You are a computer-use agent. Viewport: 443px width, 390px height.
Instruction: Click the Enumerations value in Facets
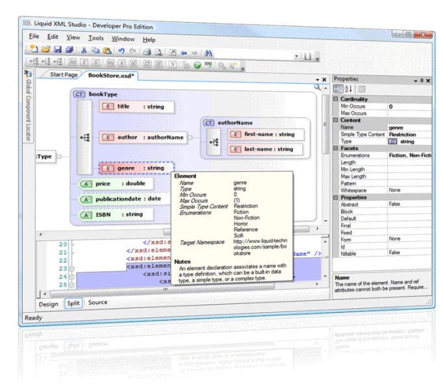410,155
